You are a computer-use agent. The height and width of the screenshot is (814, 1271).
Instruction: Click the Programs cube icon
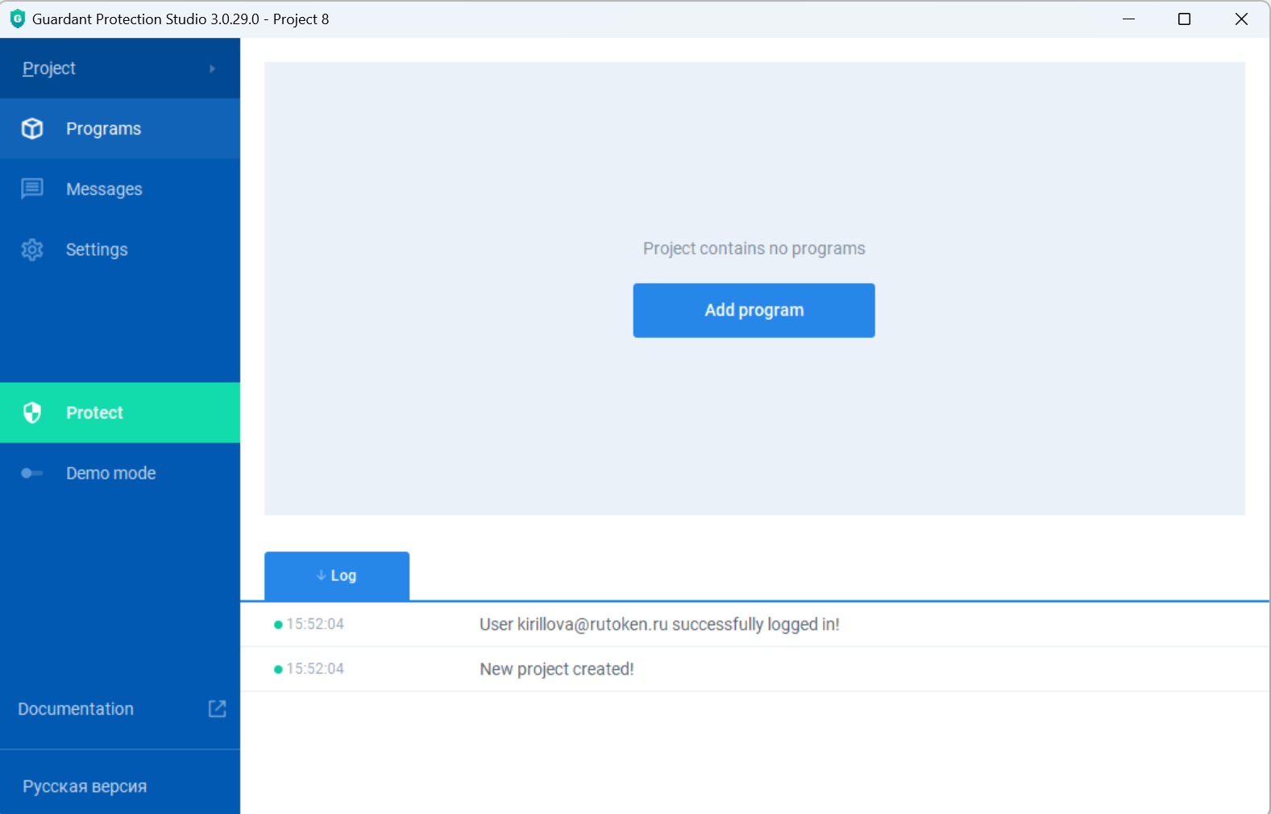click(x=32, y=129)
